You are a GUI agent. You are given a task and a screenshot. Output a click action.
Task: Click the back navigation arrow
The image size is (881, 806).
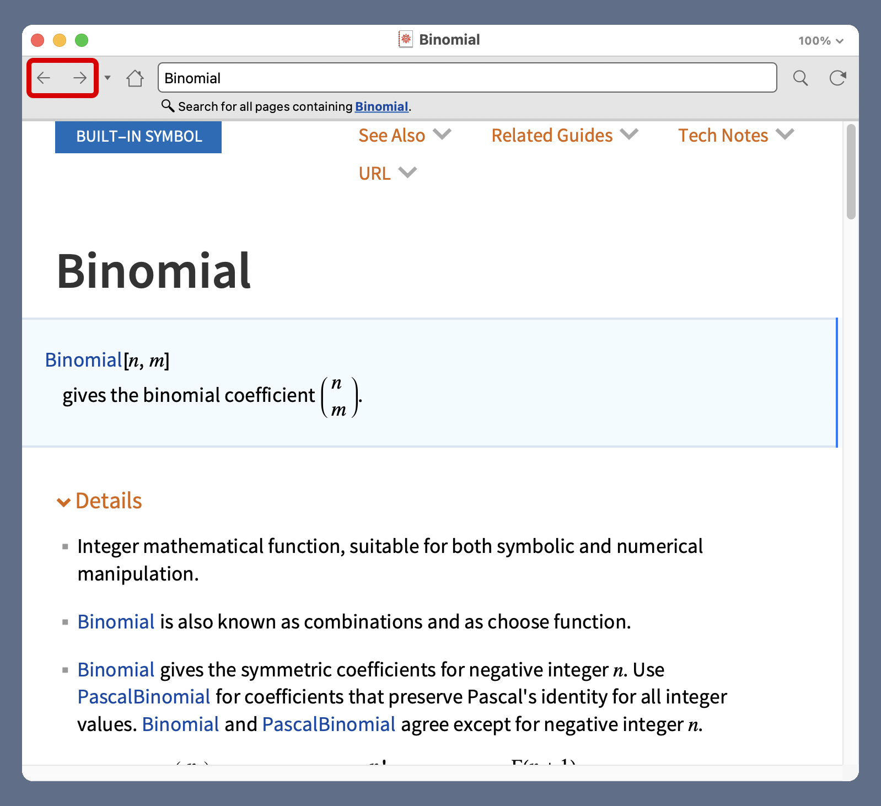tap(44, 78)
